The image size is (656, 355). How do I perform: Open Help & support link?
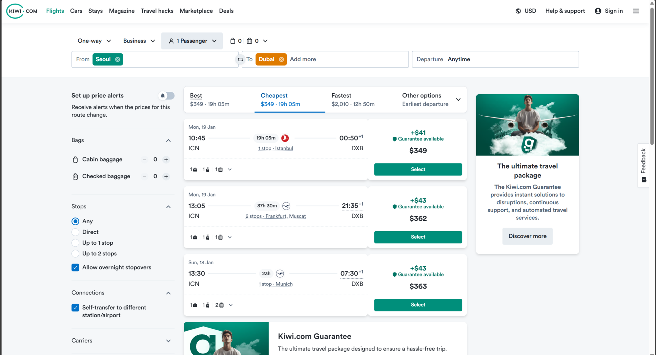565,11
